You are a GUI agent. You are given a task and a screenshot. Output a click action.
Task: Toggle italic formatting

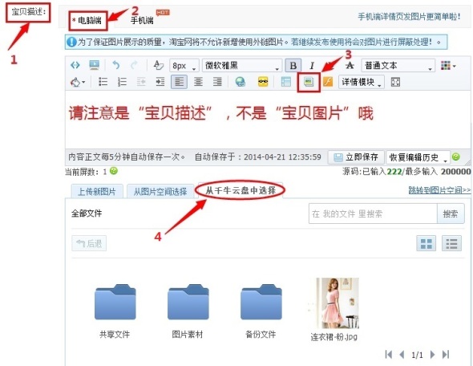tap(312, 66)
